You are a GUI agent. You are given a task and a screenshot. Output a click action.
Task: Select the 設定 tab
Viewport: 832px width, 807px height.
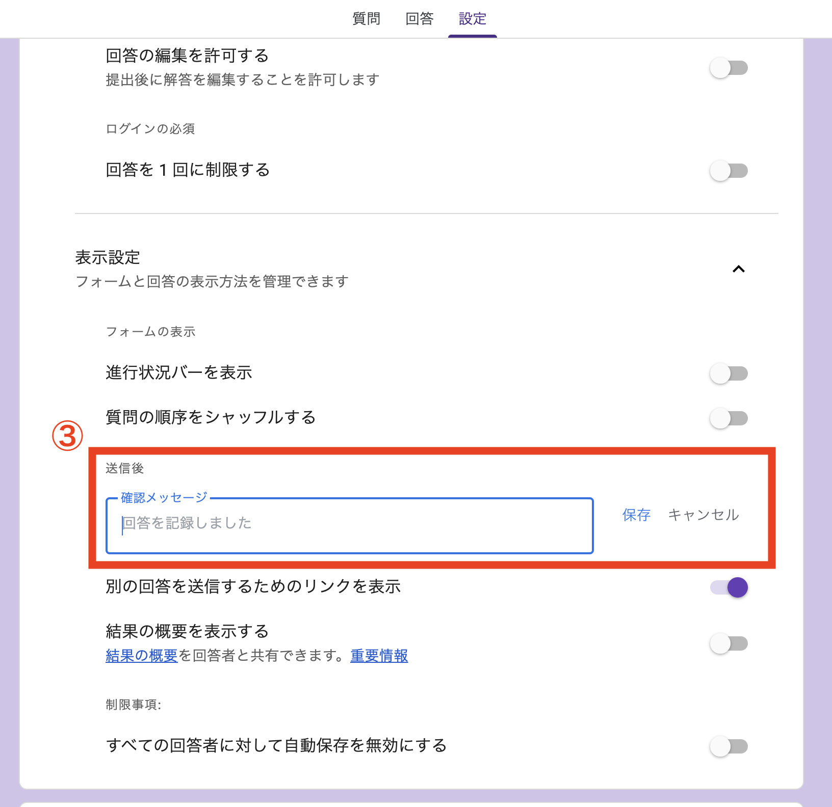point(472,19)
